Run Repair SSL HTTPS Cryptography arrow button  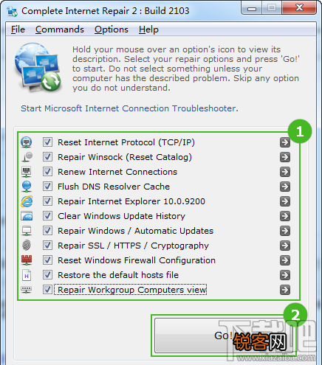coord(285,246)
